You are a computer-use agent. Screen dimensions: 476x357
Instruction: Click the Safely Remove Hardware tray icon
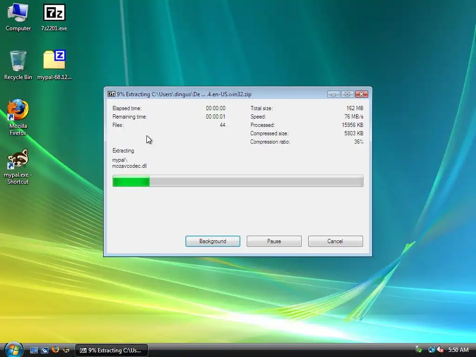(x=419, y=350)
